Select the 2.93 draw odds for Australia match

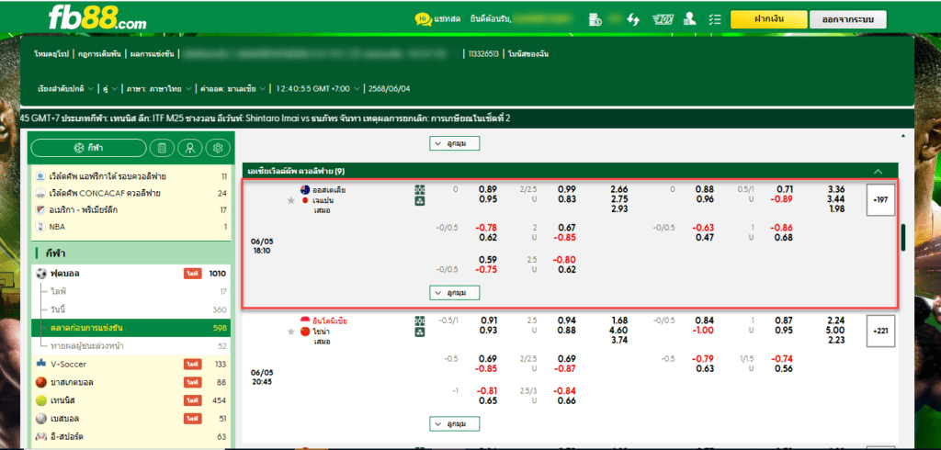tap(618, 210)
